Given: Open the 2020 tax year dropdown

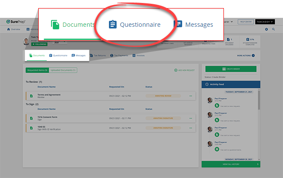Looking at the screenshot, I should 60,42.
